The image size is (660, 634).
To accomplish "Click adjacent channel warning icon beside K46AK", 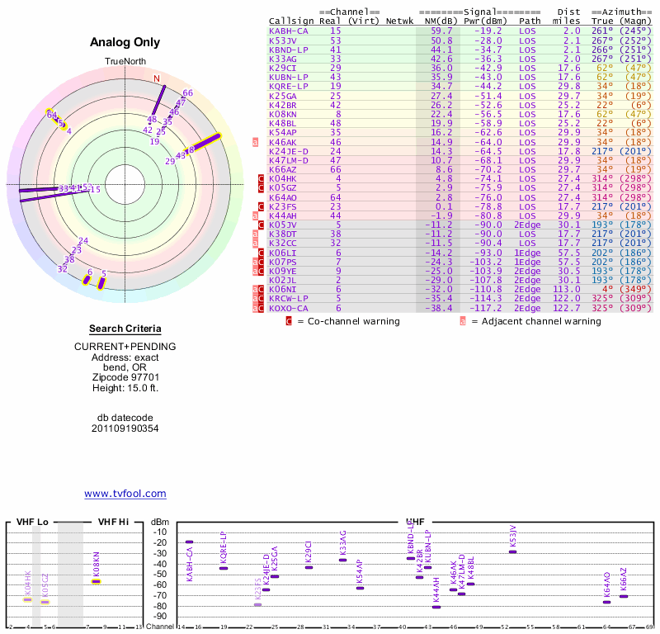I will tap(255, 142).
